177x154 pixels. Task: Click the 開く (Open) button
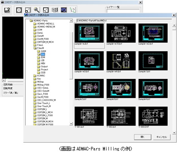click(143, 137)
